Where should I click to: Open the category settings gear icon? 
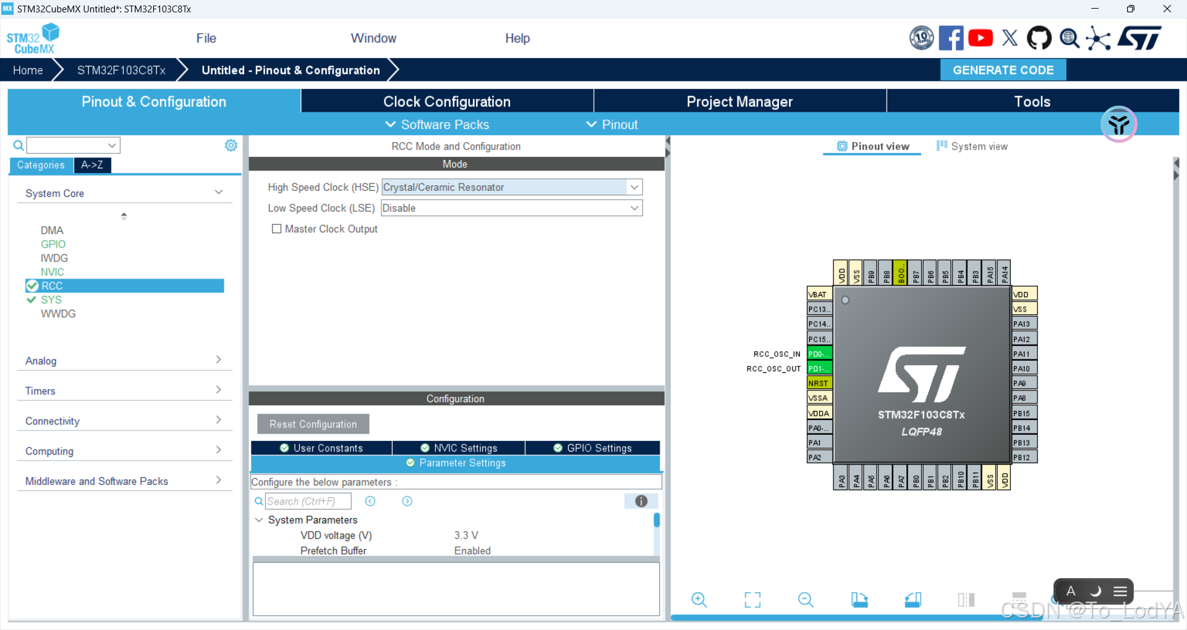231,145
